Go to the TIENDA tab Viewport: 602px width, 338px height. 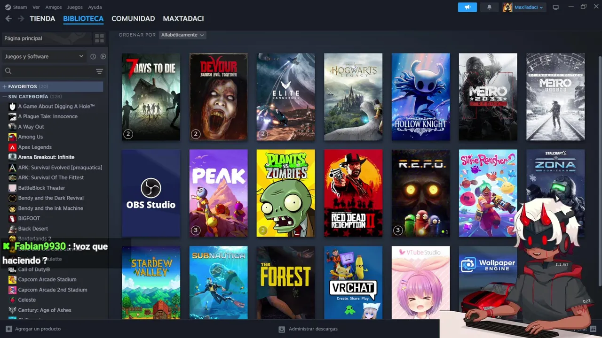point(42,19)
